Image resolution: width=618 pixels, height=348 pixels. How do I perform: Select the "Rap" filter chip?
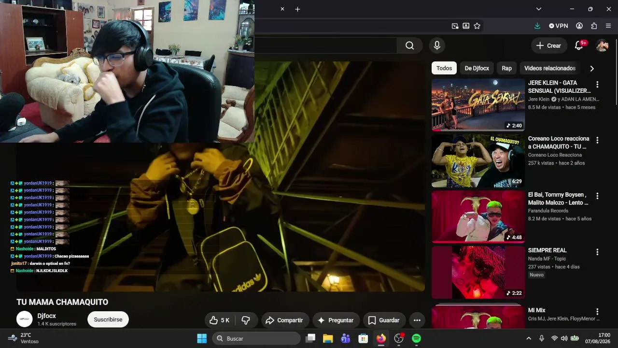click(506, 68)
